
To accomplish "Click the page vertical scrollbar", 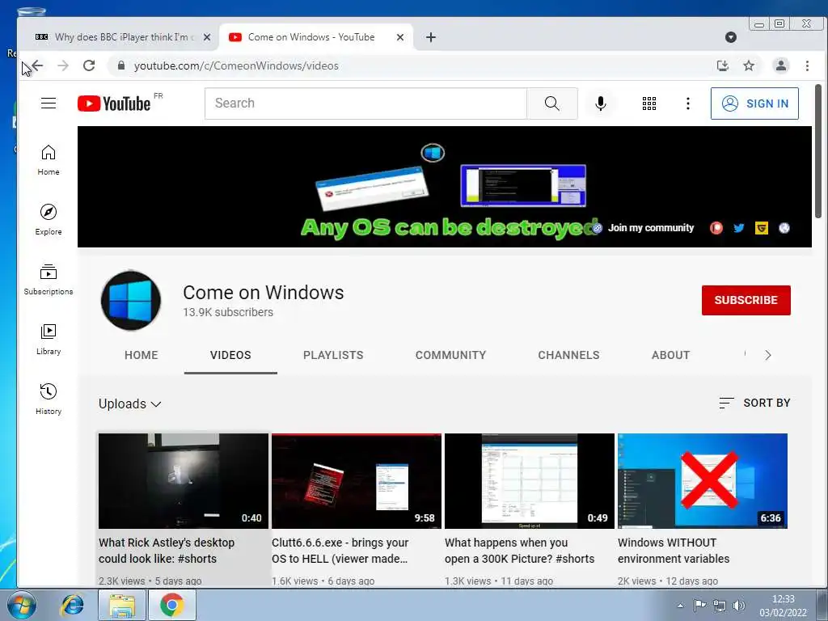I will pyautogui.click(x=818, y=151).
